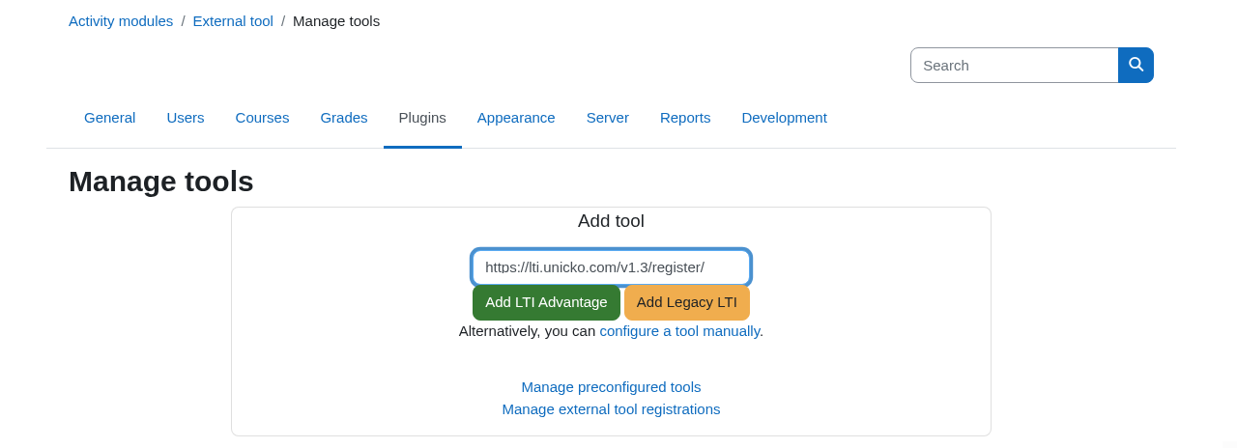Image resolution: width=1237 pixels, height=448 pixels.
Task: Open External tool breadcrumb link
Action: click(x=233, y=20)
